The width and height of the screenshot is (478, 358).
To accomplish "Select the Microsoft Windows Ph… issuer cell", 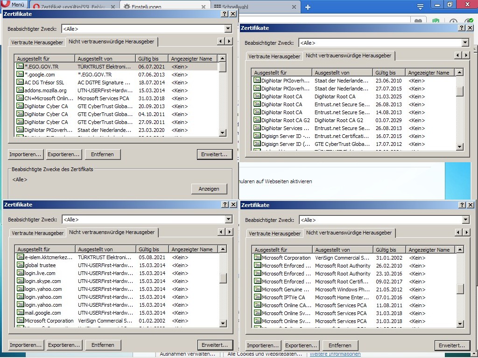I will click(x=342, y=289).
